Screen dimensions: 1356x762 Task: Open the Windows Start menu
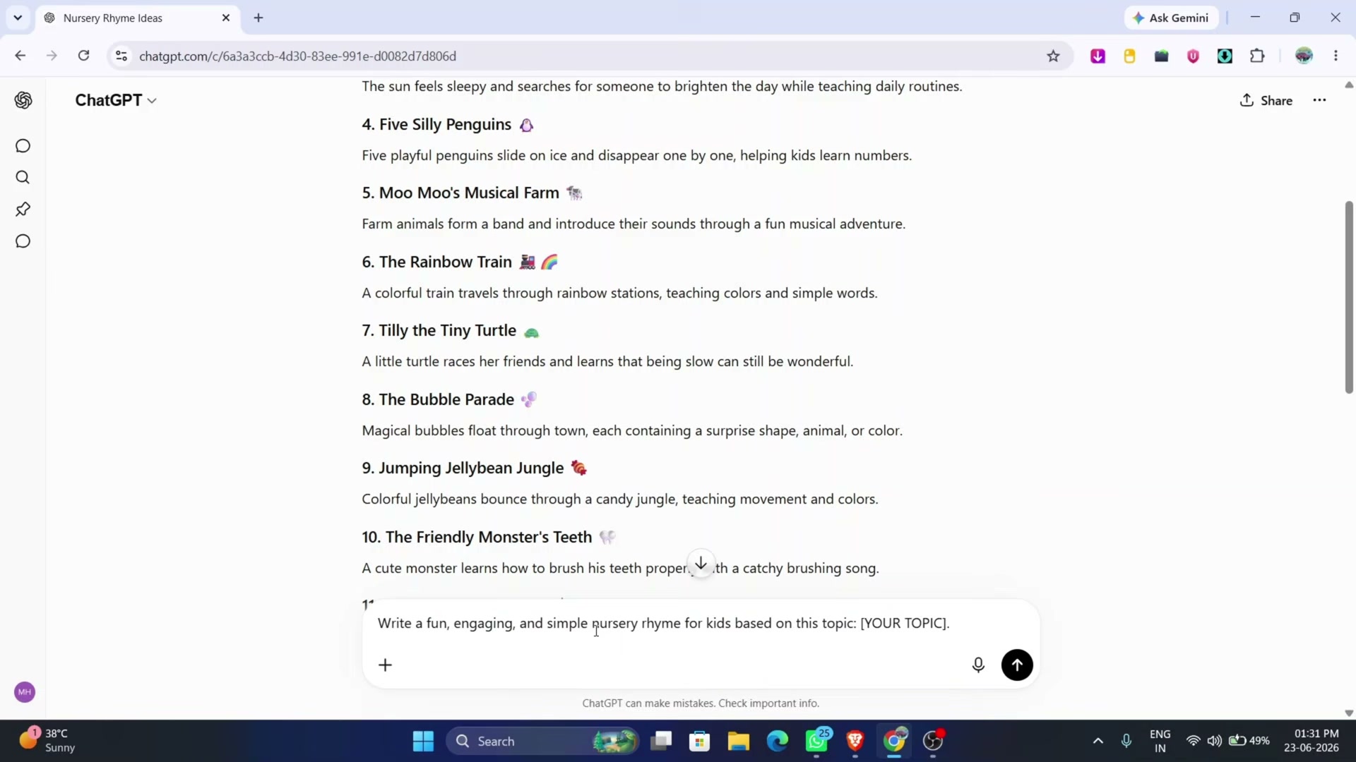tap(423, 741)
